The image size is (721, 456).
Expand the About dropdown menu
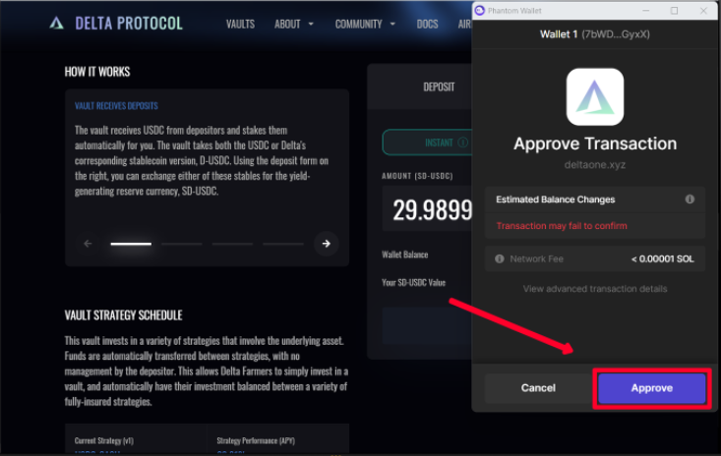(x=294, y=24)
